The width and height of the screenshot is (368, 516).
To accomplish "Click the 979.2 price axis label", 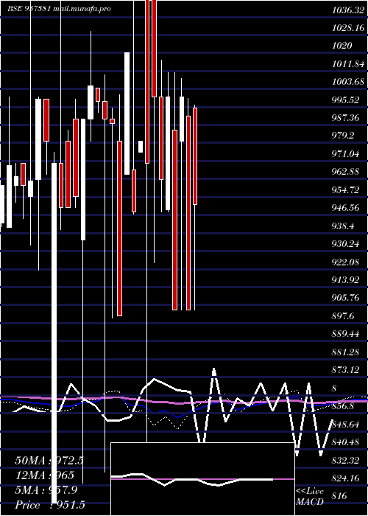I will [x=343, y=136].
